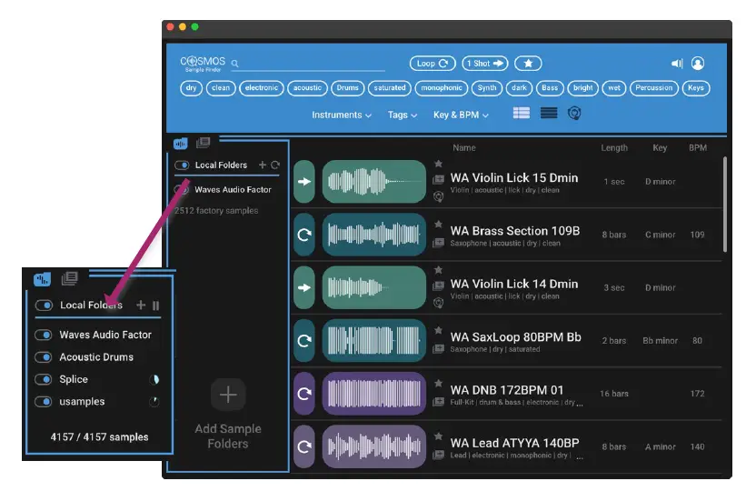Viewport: 746px width, 491px height.
Task: Click waveform of WA DNB 172BPM 01
Action: 374,394
